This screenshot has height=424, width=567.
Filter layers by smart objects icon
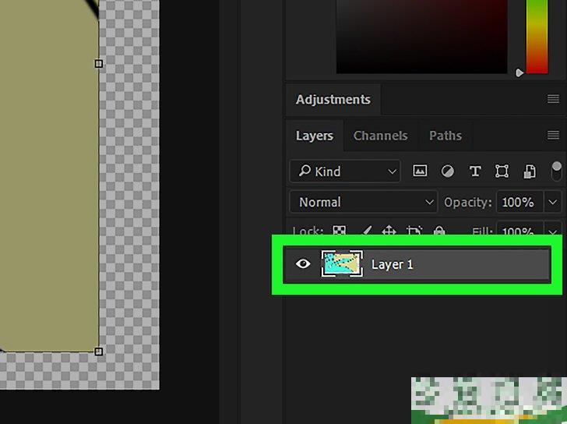coord(530,171)
